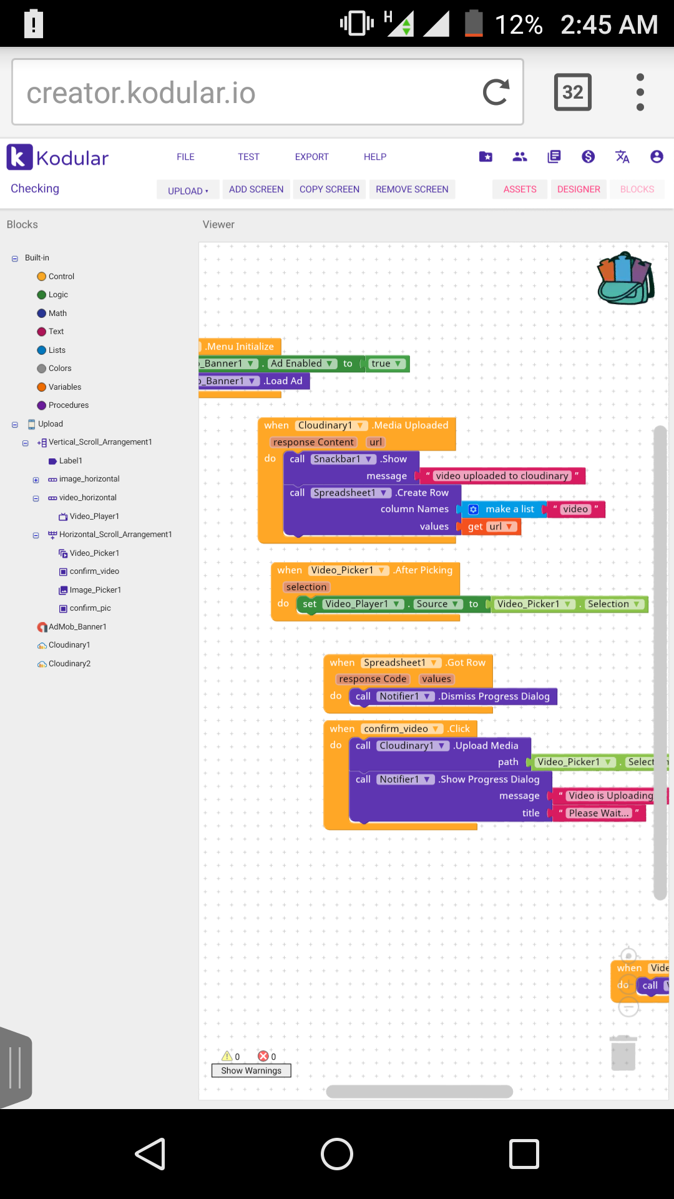Collapse the Built-in tree node

15,259
